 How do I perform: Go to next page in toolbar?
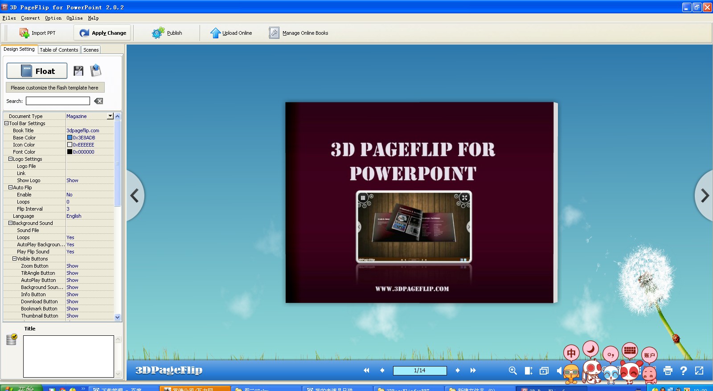[x=458, y=371]
